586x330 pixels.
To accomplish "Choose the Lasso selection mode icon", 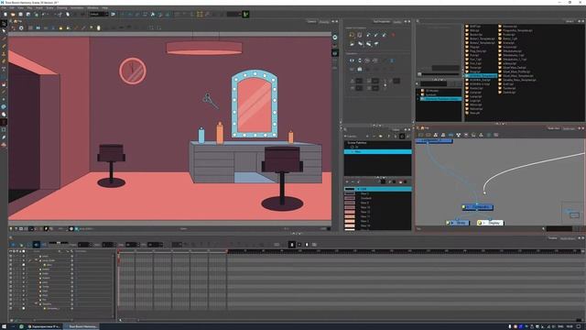I will [352, 35].
